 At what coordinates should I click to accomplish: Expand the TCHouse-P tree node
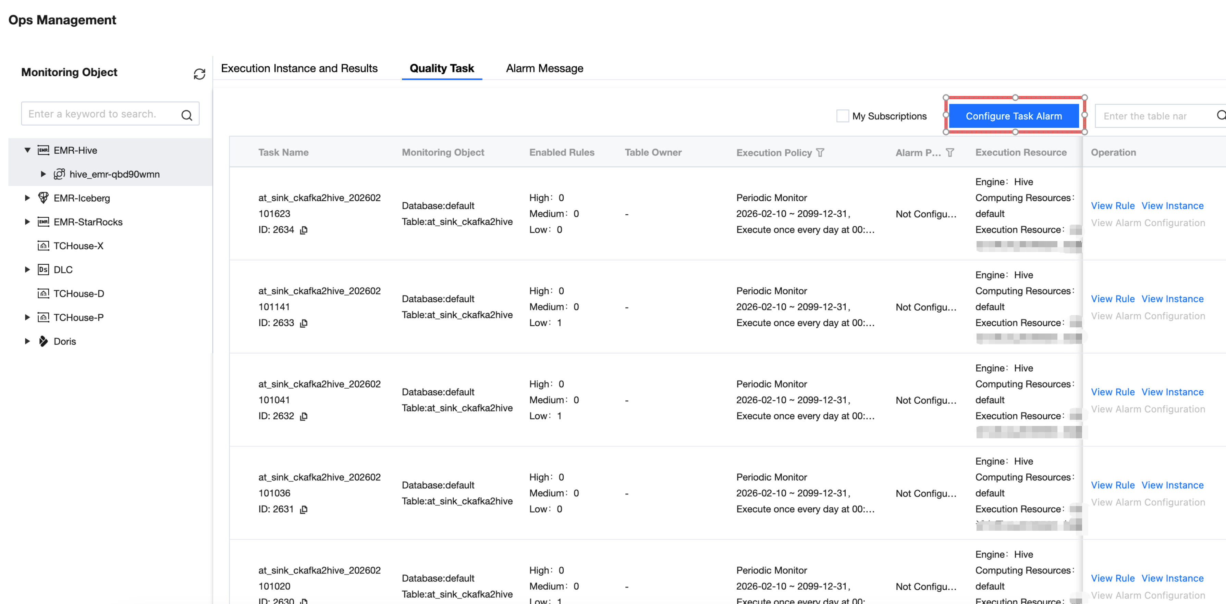coord(27,317)
